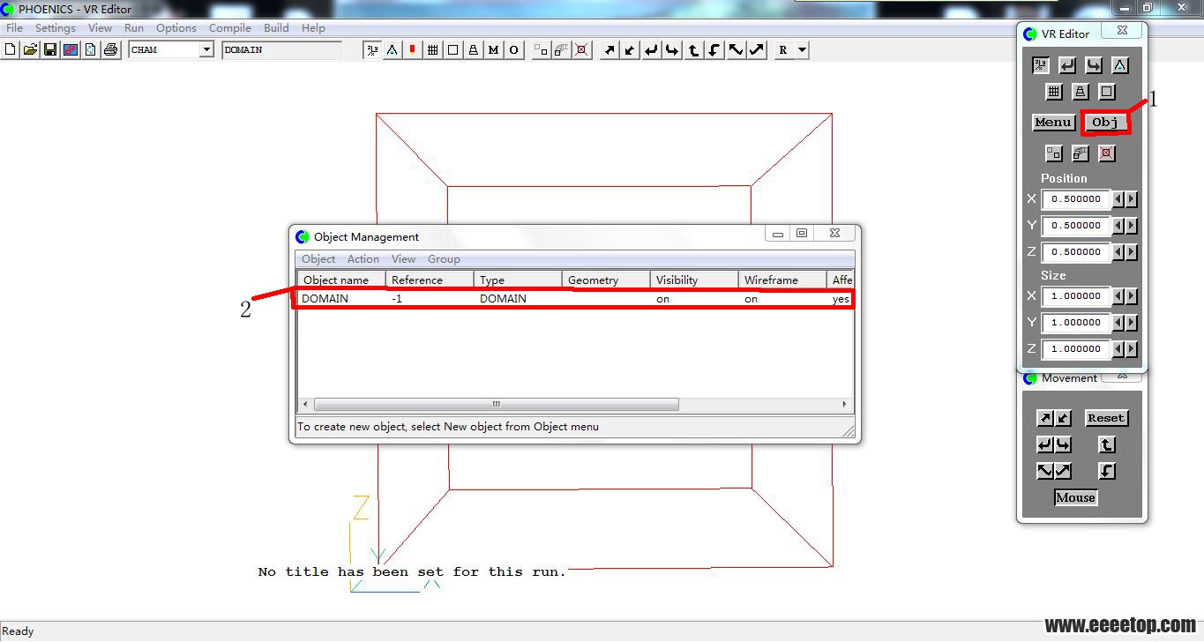Increase Position X with right arrow

(1132, 199)
